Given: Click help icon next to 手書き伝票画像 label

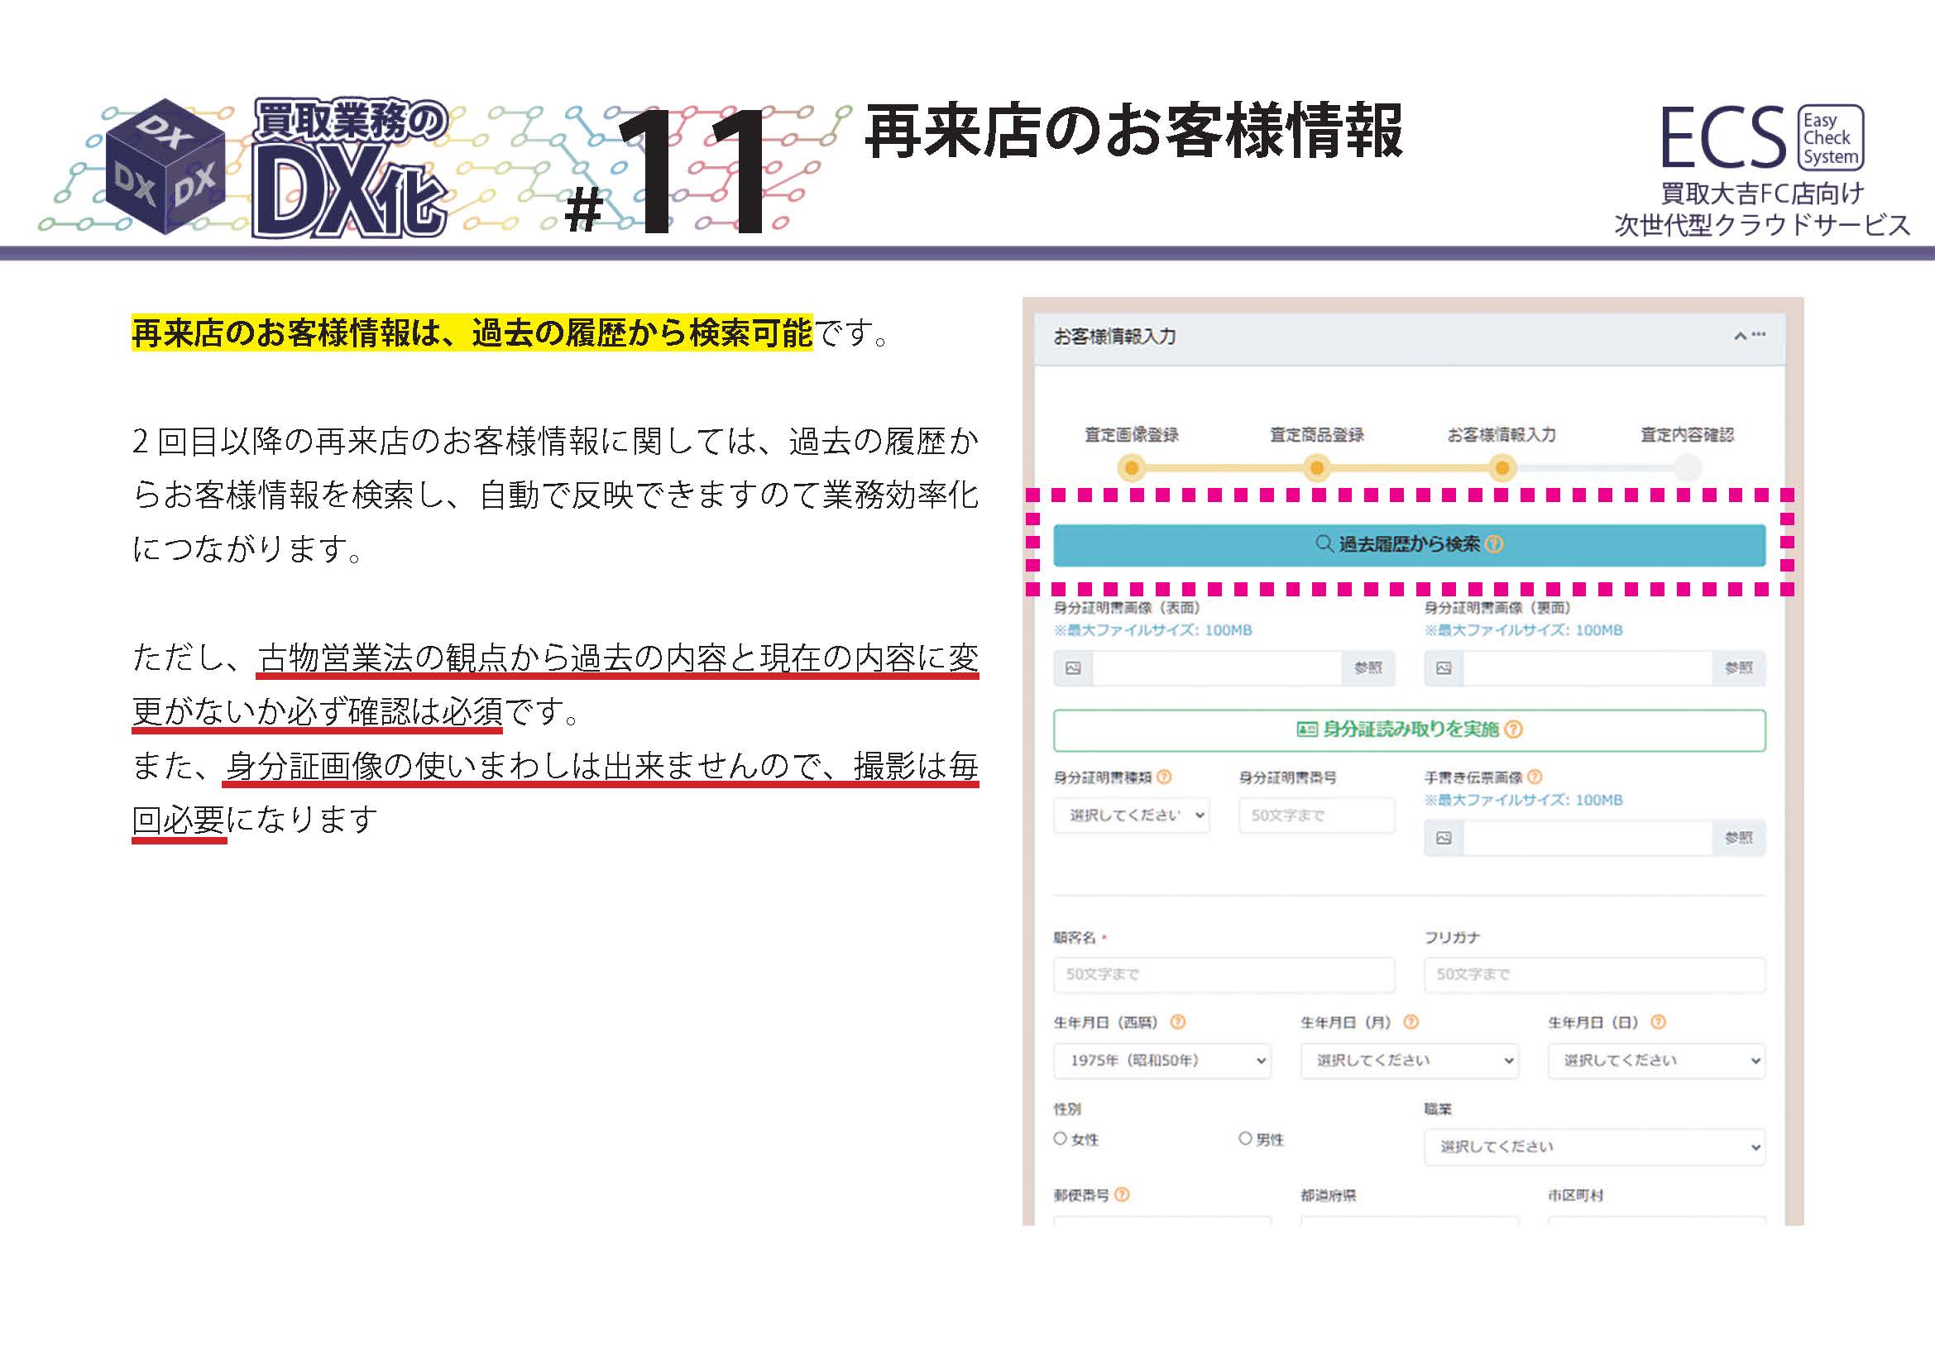Looking at the screenshot, I should coord(1535,777).
